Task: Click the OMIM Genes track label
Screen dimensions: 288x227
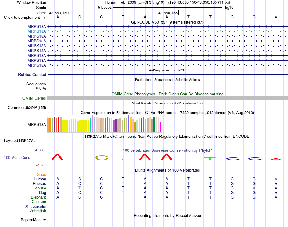Action: tap(34, 98)
